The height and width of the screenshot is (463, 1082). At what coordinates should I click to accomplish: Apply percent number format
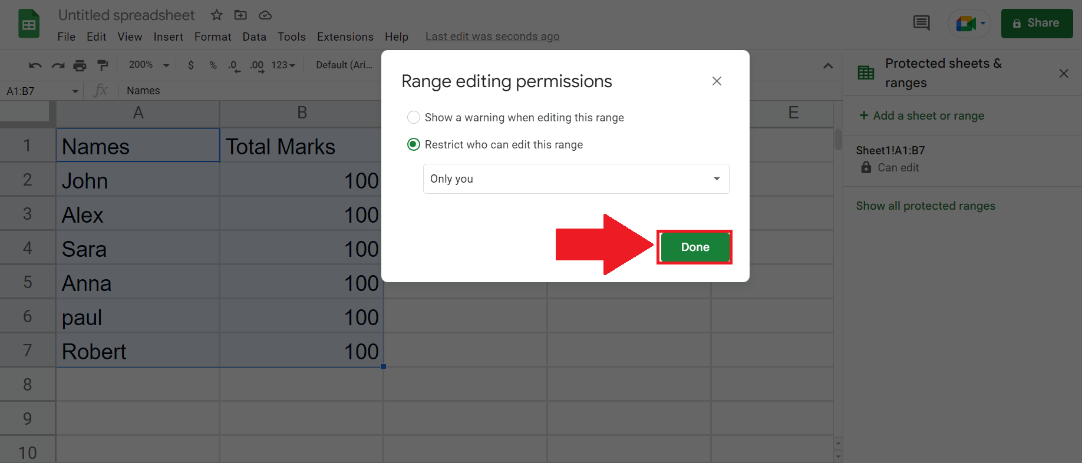[x=213, y=65]
